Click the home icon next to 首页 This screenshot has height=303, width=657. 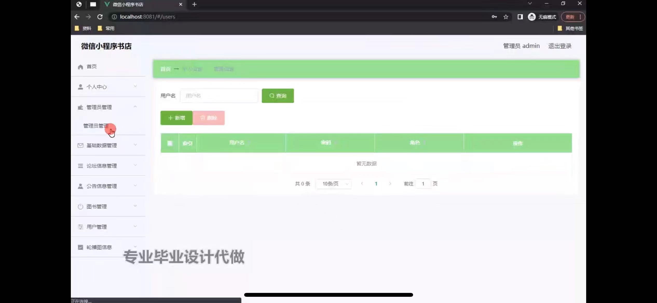tap(80, 67)
